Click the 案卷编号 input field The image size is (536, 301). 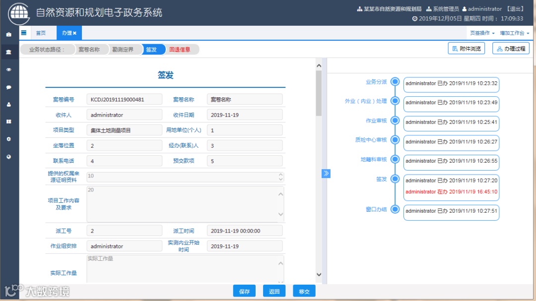(x=125, y=99)
